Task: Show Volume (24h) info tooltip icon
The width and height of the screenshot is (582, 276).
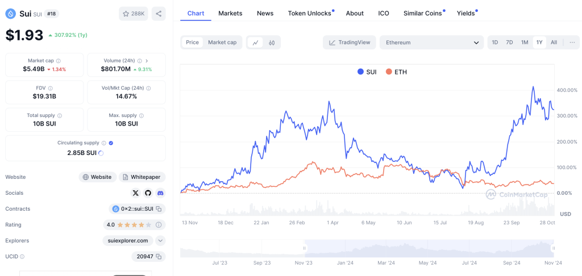Action: [140, 60]
